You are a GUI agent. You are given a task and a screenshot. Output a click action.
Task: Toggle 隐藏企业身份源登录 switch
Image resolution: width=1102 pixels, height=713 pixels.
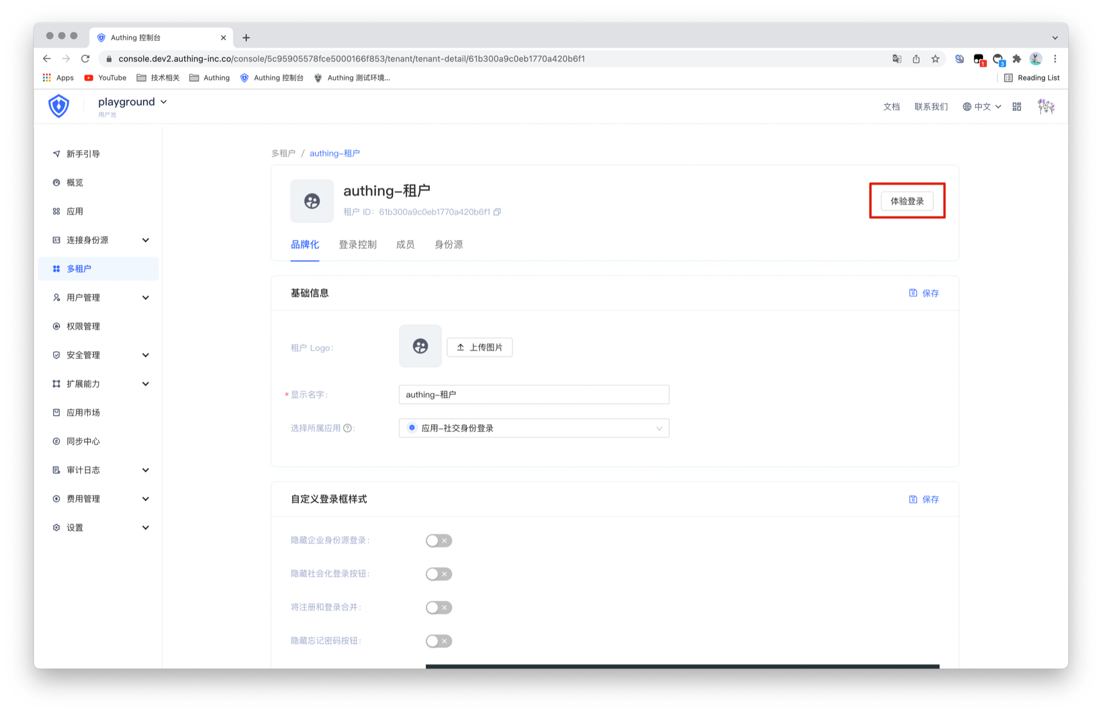click(x=439, y=541)
